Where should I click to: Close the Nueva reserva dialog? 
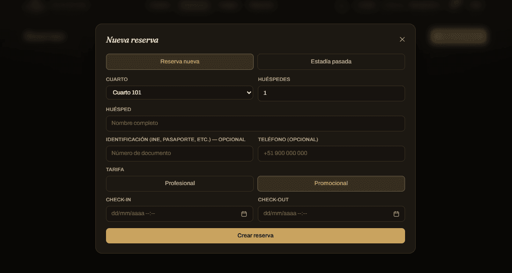(402, 39)
